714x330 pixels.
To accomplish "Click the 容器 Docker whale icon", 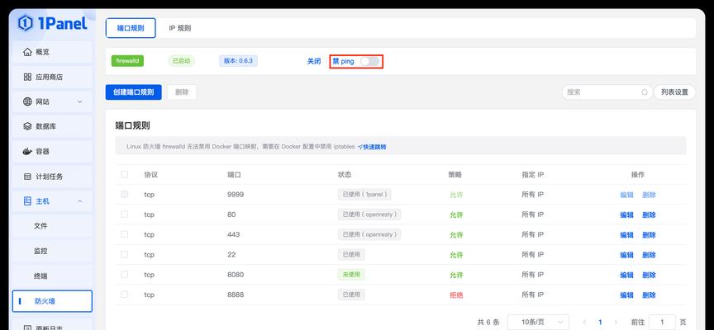I will click(27, 151).
